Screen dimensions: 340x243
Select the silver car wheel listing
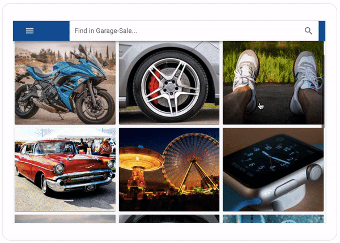pyautogui.click(x=169, y=83)
